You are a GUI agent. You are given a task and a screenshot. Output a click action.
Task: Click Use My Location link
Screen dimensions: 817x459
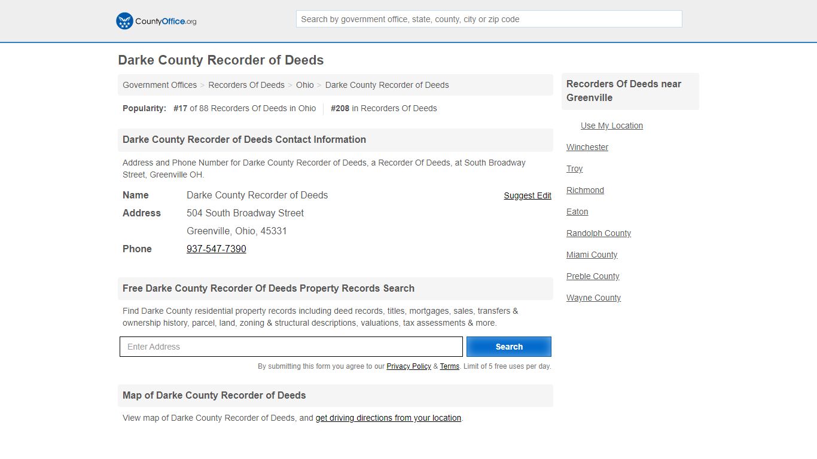(612, 126)
